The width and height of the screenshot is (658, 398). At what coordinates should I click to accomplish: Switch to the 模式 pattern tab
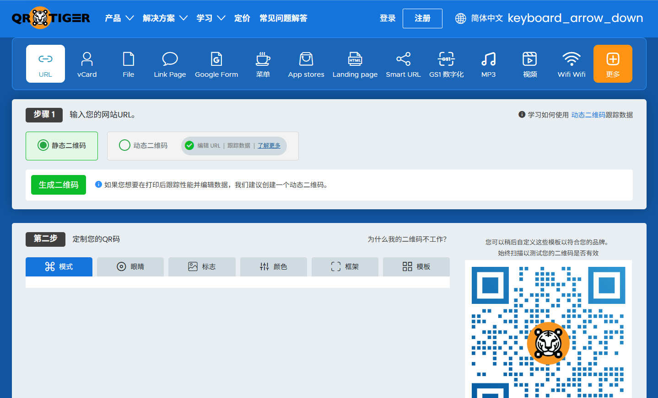59,267
